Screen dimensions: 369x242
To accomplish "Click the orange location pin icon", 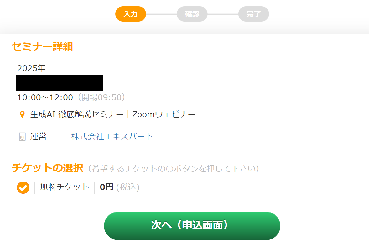I will 22,114.
